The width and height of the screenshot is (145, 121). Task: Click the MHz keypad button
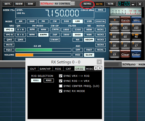[136, 20]
